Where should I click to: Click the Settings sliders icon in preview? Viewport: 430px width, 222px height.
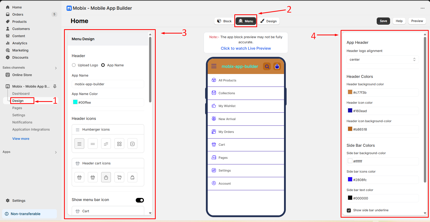click(214, 170)
